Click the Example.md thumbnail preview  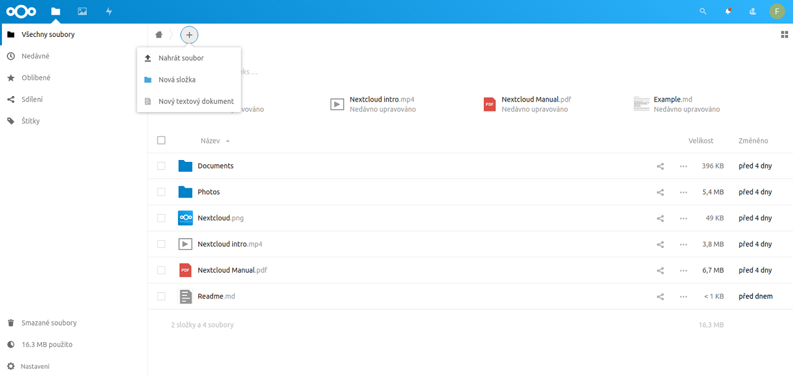tap(642, 104)
